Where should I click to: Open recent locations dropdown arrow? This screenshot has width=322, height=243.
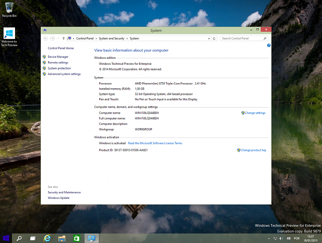(x=58, y=38)
